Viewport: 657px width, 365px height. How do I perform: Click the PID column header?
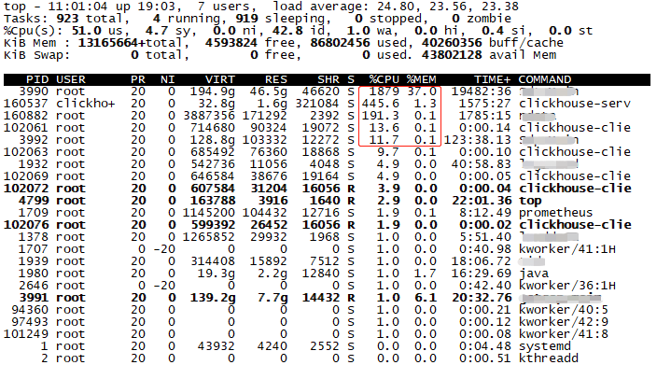click(x=37, y=79)
